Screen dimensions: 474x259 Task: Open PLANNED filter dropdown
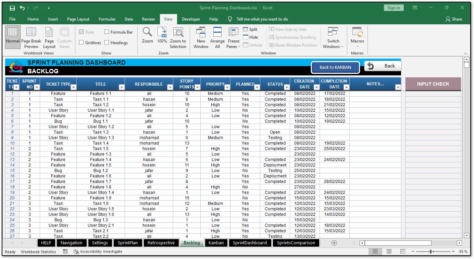click(257, 87)
